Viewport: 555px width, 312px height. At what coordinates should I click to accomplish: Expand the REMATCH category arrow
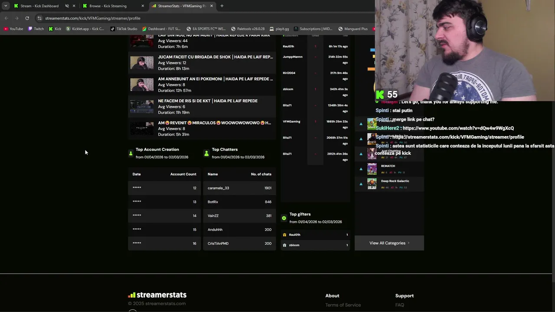click(361, 169)
